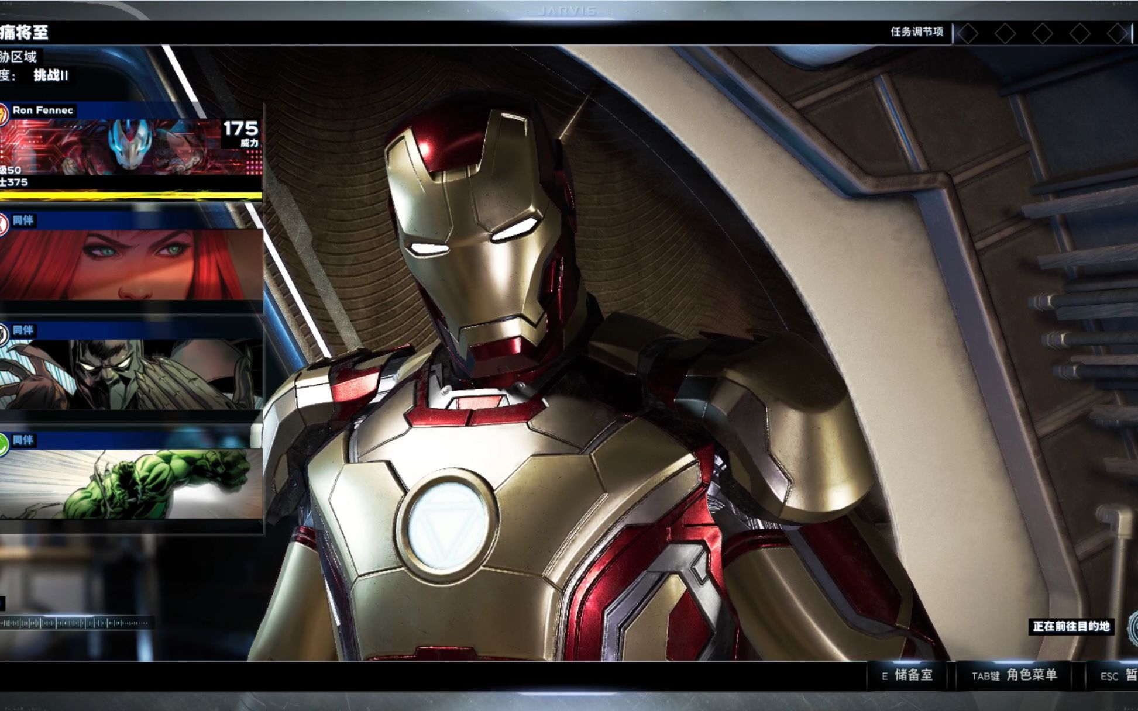Click the first mission modifier diamond
The height and width of the screenshot is (711, 1138).
click(968, 33)
